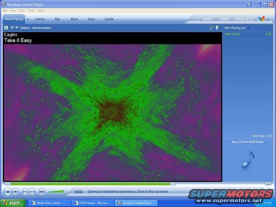Click the green visualization display area
This screenshot has width=276, height=207.
(112, 113)
